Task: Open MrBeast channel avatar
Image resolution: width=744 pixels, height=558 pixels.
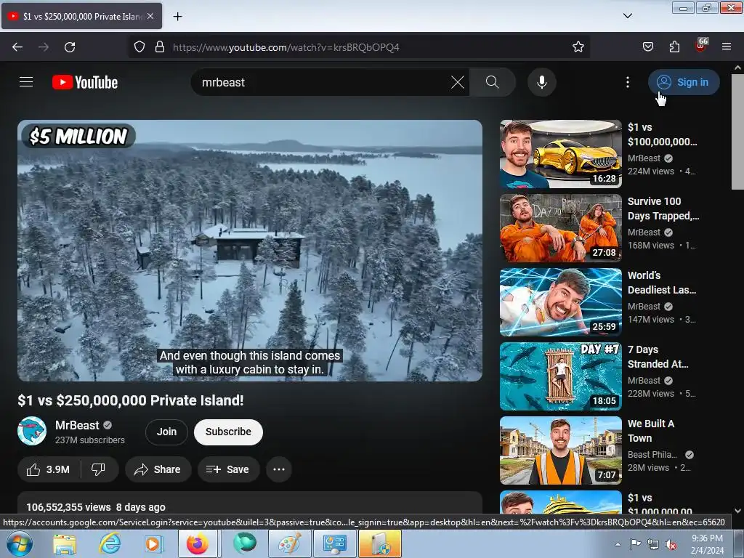Action: coord(32,431)
